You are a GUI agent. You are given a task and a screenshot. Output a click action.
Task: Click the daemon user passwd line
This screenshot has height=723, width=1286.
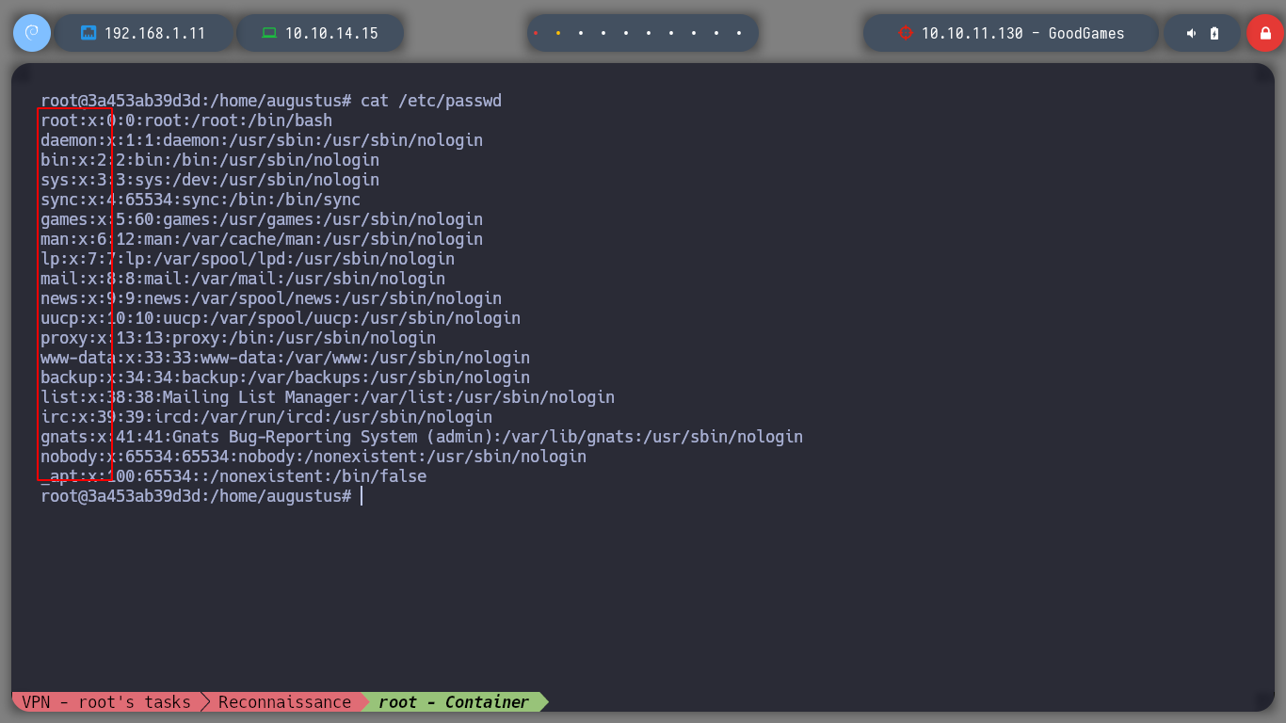[262, 140]
